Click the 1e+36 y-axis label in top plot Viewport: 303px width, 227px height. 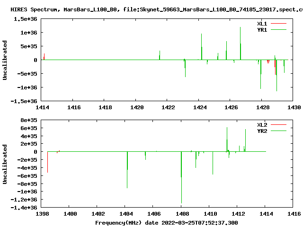tap(28, 33)
